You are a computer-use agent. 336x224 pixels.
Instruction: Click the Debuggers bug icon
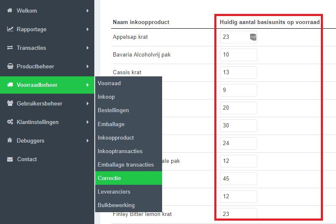tap(10, 140)
